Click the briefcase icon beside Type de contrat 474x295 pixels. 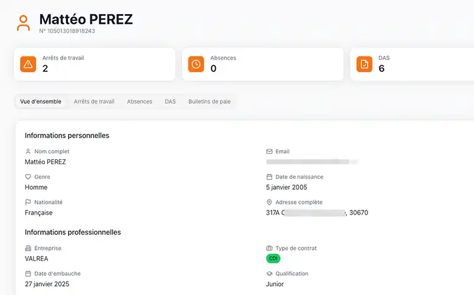tap(270, 248)
